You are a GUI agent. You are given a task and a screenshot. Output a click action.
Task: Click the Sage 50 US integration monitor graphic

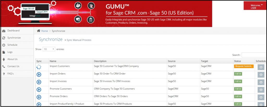pos(35,14)
